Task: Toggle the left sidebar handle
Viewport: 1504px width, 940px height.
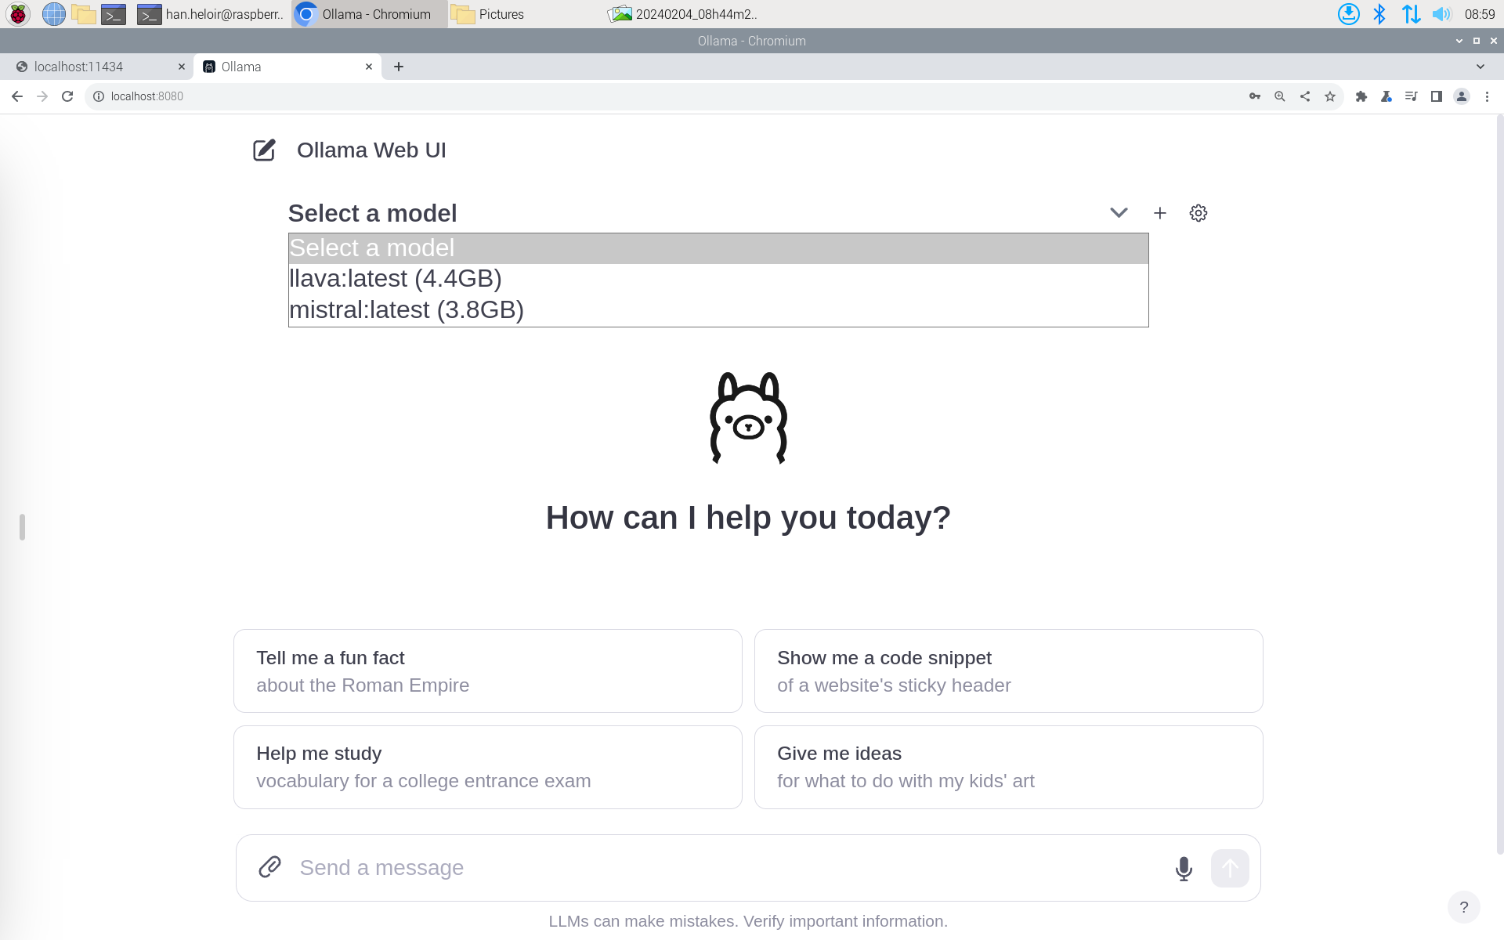Action: tap(22, 527)
